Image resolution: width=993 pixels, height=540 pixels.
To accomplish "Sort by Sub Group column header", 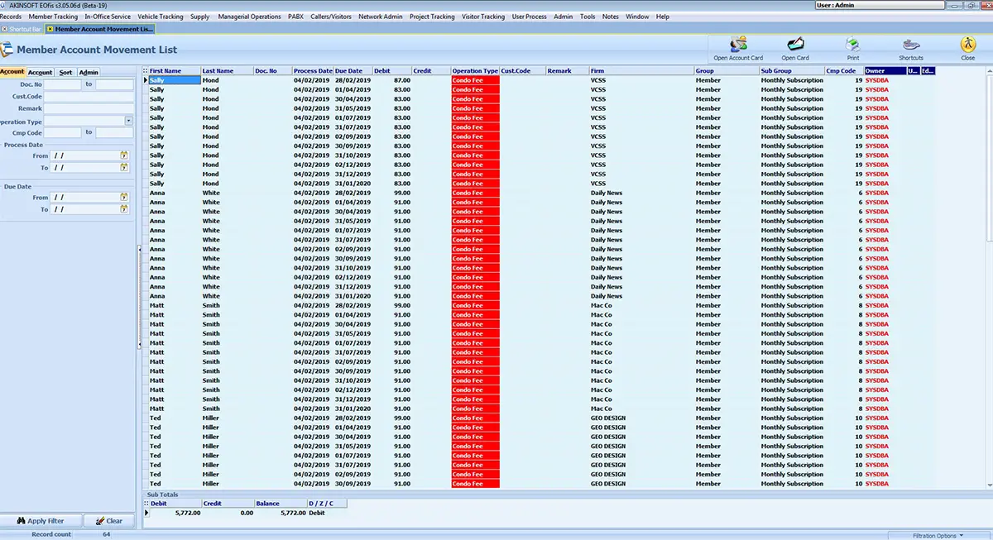I will (x=792, y=71).
